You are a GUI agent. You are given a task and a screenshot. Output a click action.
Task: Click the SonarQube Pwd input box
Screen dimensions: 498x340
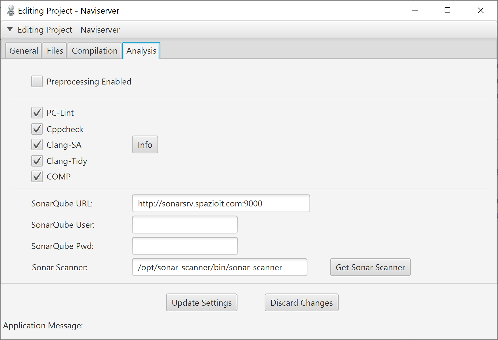coord(185,246)
